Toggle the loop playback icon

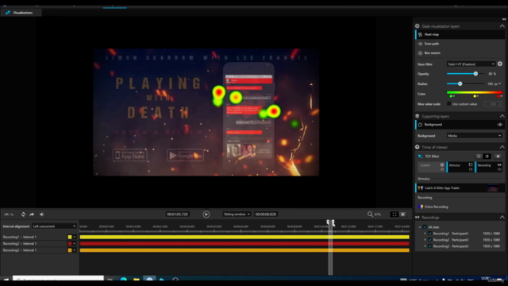(x=23, y=214)
